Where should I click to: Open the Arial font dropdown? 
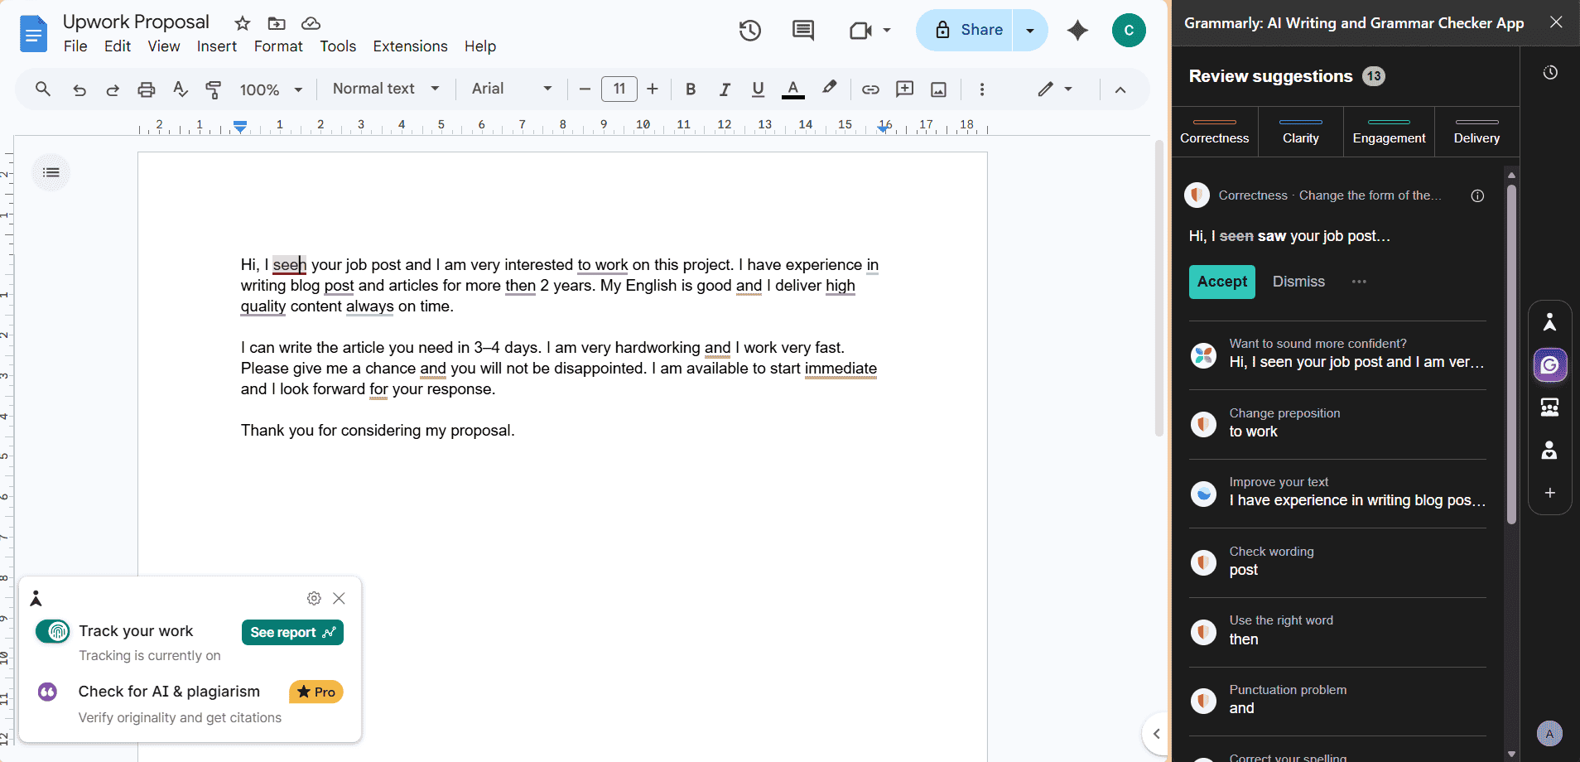point(512,89)
